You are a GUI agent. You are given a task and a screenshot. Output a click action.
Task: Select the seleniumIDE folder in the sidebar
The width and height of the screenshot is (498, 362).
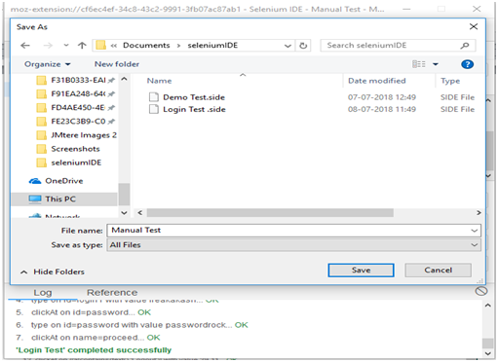69,163
